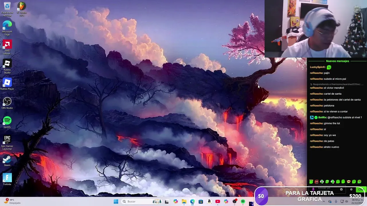Open BotRix username in chat
The image size is (367, 206).
(x=322, y=117)
